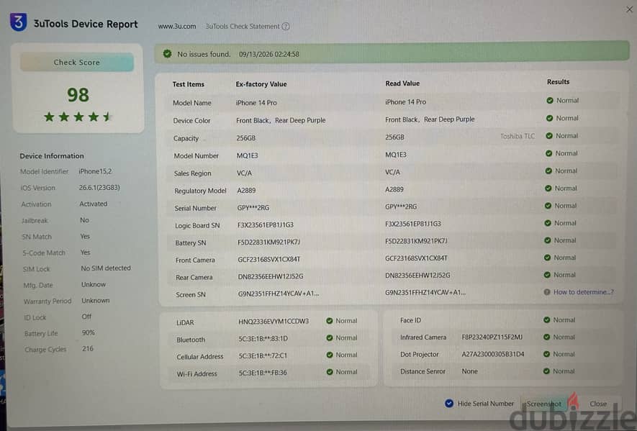
Task: Click the Charge Cycles value 216
Action: click(x=87, y=348)
